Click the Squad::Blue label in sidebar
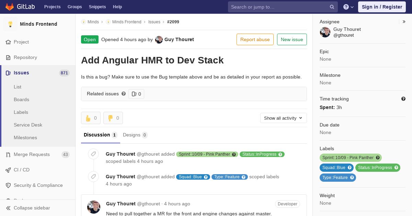This screenshot has width=412, height=216. 336,168
